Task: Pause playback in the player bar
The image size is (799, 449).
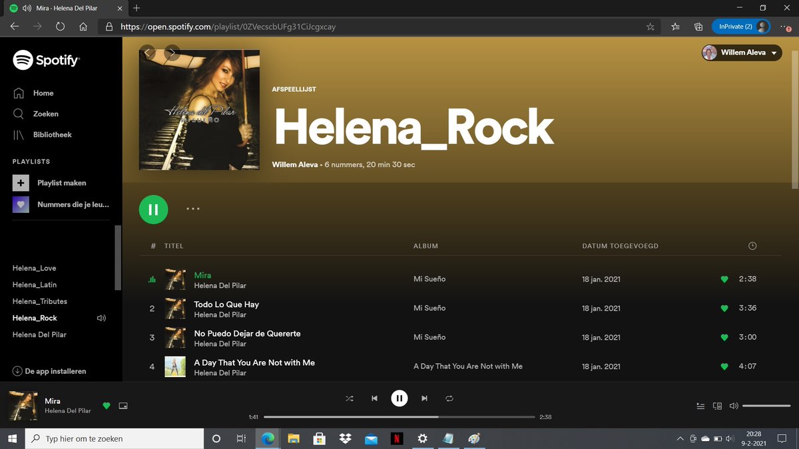Action: tap(399, 398)
